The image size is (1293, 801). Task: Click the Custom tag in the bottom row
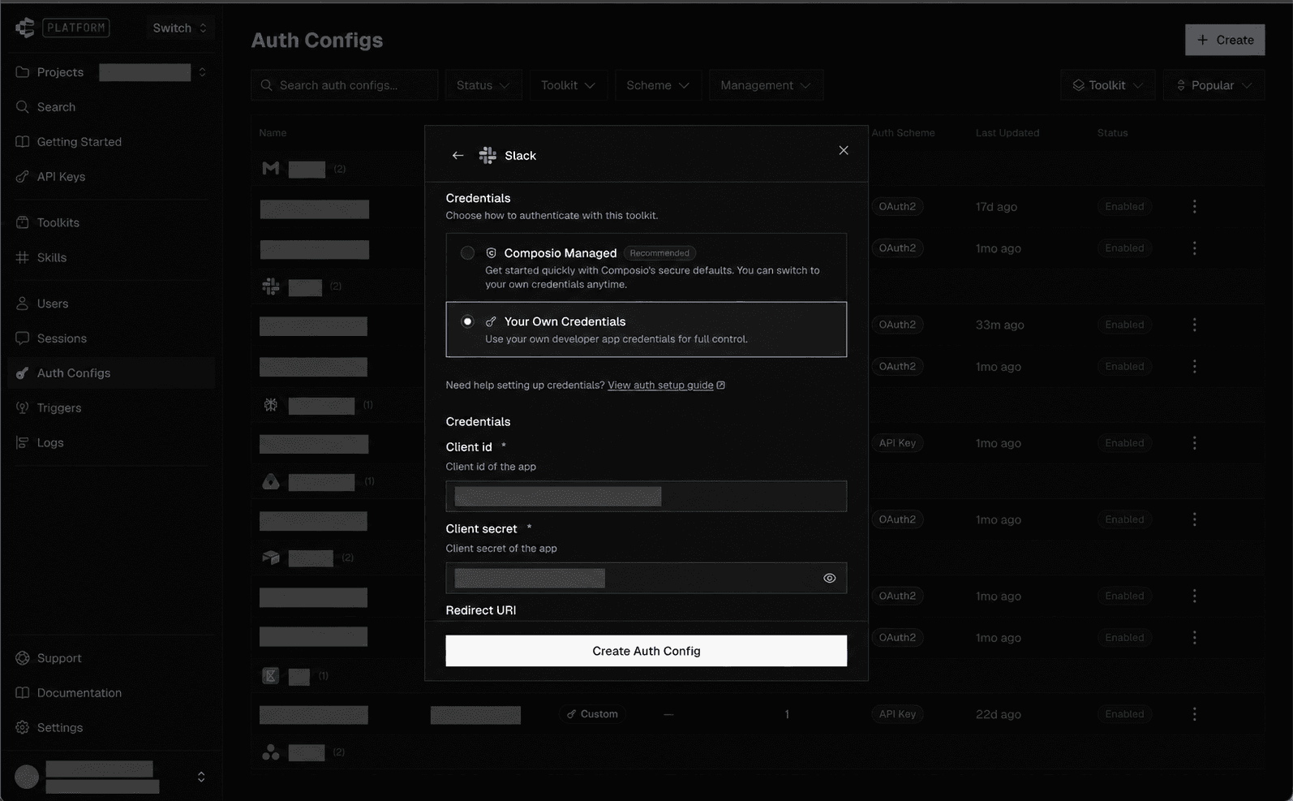[592, 714]
